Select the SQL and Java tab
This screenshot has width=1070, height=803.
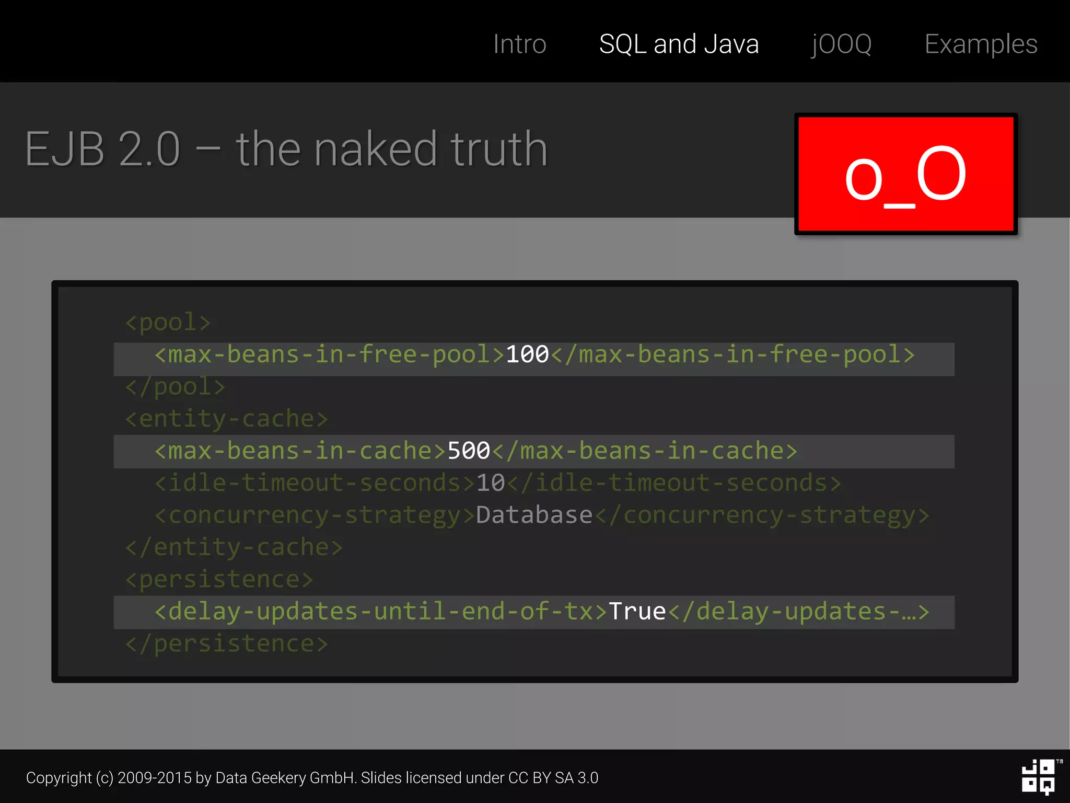coord(678,44)
